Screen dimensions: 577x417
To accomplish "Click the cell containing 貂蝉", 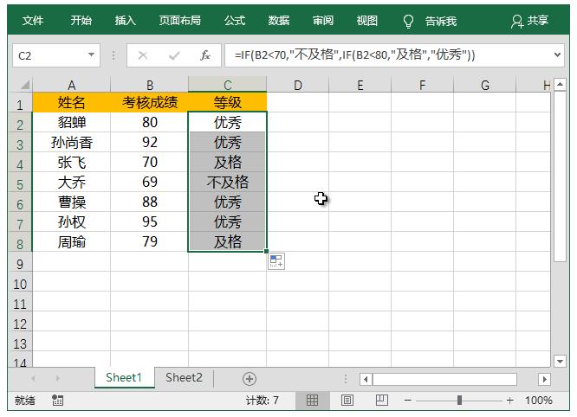I will (71, 122).
